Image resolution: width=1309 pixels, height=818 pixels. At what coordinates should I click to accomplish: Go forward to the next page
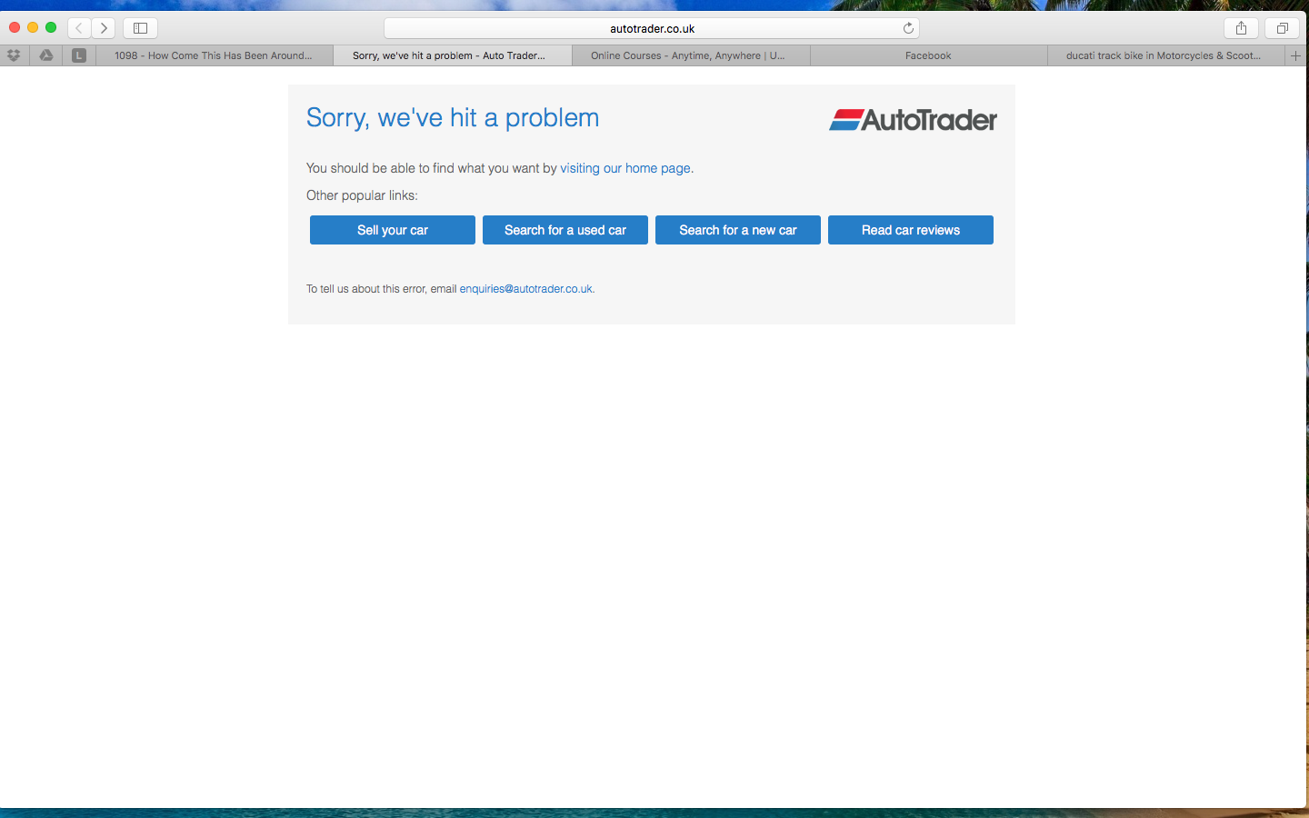point(104,28)
